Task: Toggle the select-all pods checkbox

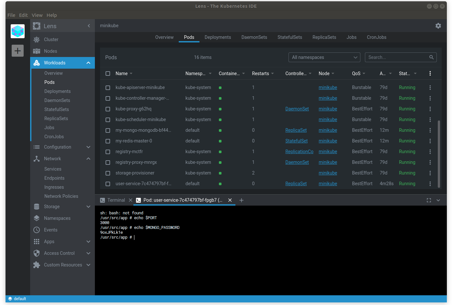Action: [108, 73]
